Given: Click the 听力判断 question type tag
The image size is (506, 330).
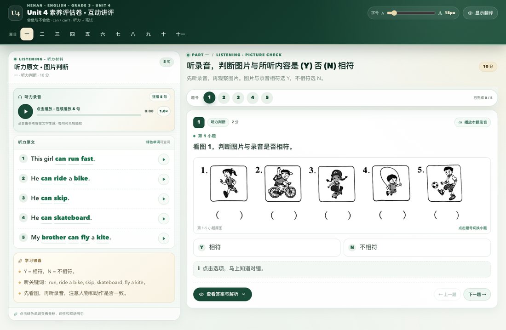Looking at the screenshot, I should point(218,122).
